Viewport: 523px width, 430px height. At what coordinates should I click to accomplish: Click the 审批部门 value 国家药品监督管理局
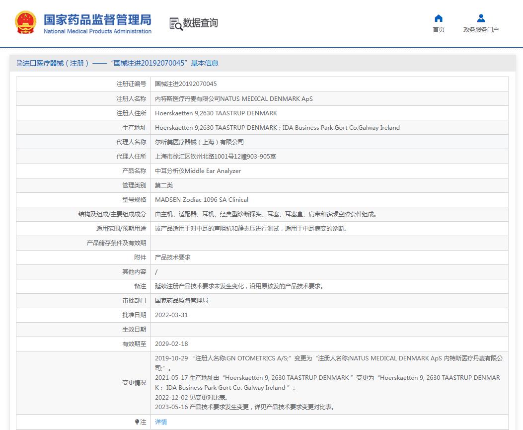tap(181, 300)
